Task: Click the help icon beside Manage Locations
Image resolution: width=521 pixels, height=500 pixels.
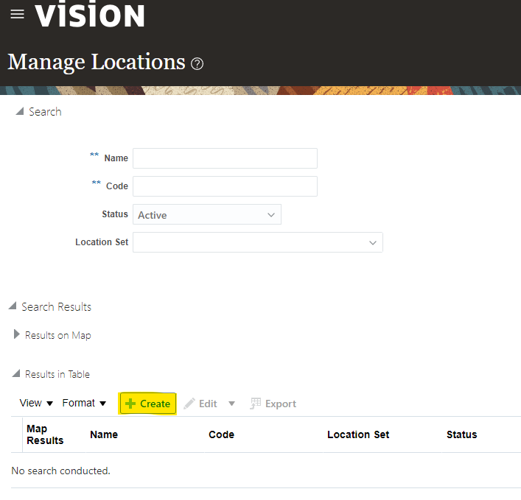Action: tap(197, 64)
